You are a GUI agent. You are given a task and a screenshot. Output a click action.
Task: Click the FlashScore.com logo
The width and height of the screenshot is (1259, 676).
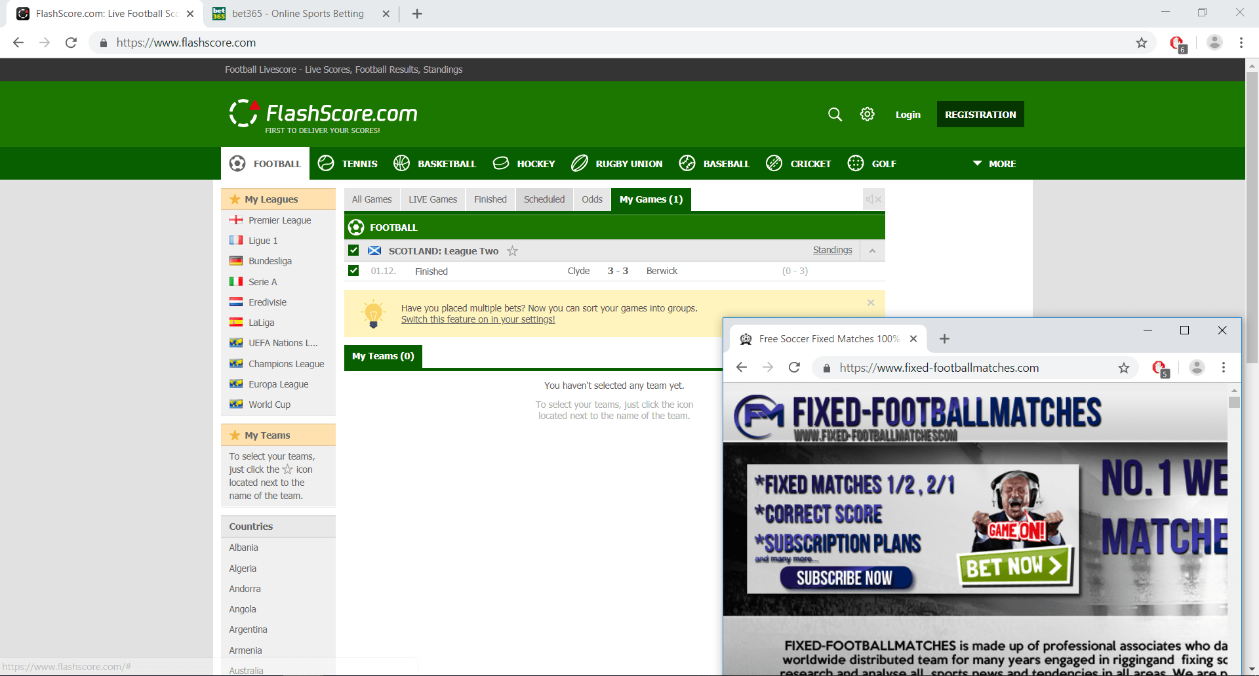pos(323,116)
